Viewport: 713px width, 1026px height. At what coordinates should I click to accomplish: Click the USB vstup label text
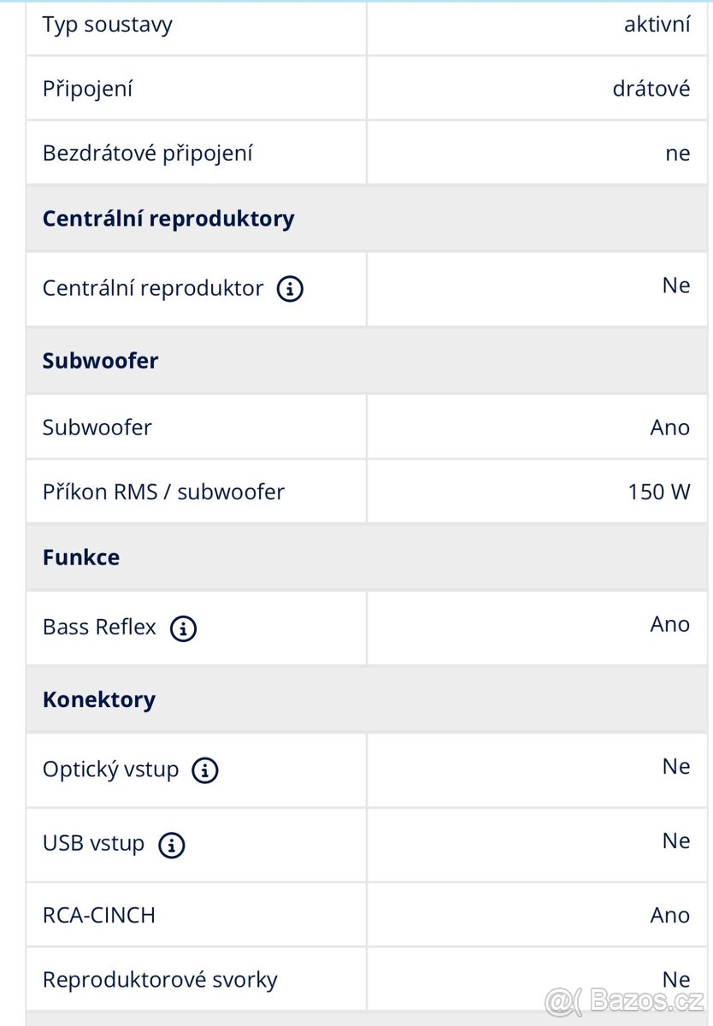[x=94, y=843]
